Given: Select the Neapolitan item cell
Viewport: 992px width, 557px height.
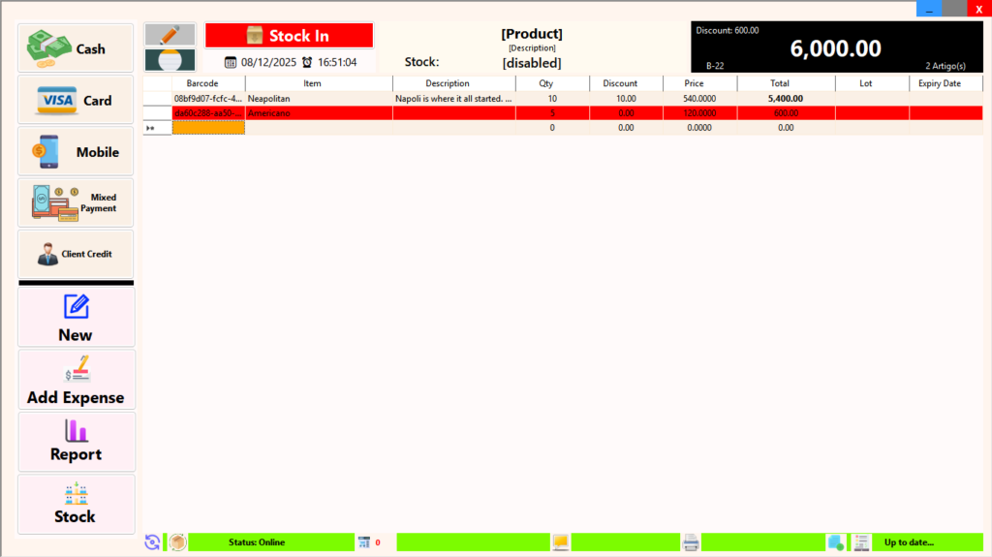Looking at the screenshot, I should pos(319,99).
